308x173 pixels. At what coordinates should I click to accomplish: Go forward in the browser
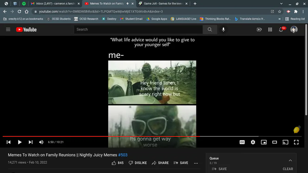pos(12,12)
